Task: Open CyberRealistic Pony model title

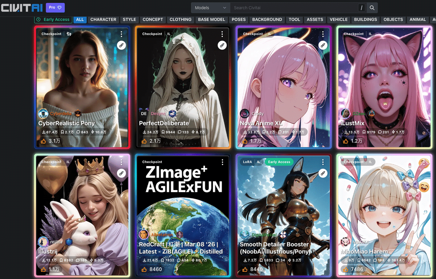Action: pyautogui.click(x=66, y=123)
